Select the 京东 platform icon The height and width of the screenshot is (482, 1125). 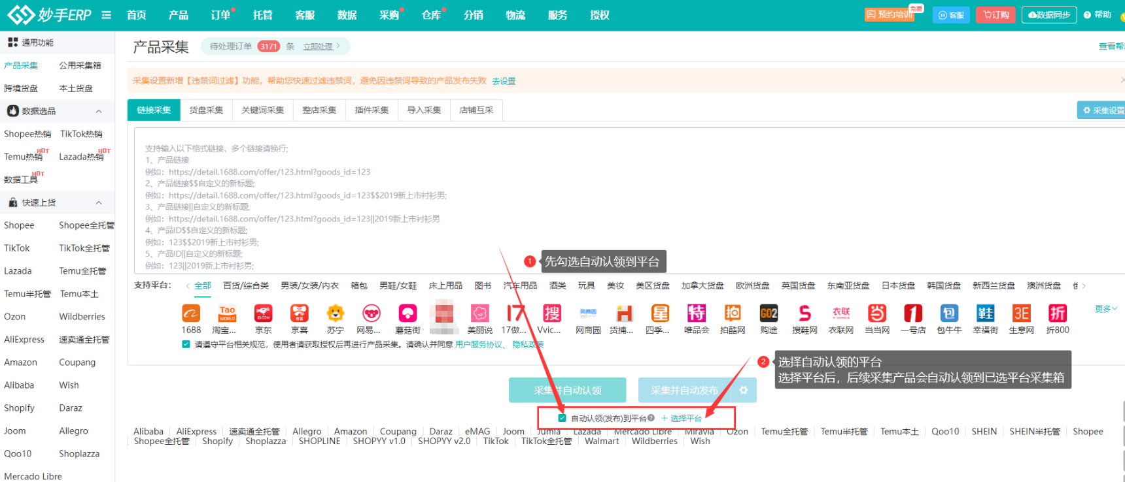[x=264, y=313]
